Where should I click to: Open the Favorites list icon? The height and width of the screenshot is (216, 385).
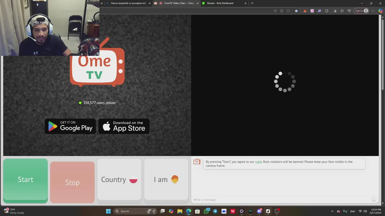(342, 11)
